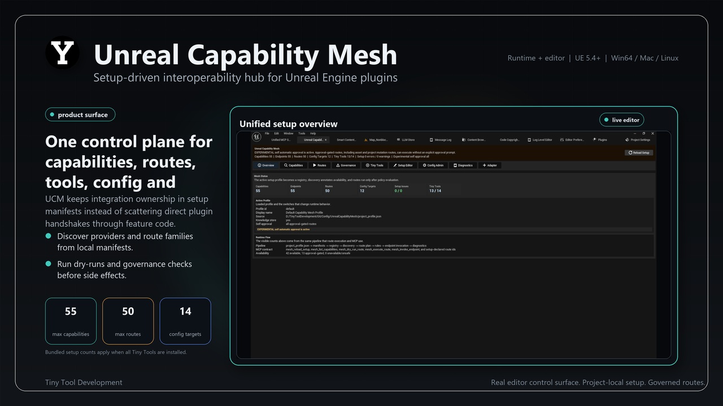Click the Availability row '42 available'
This screenshot has height=406, width=723.
tap(317, 253)
